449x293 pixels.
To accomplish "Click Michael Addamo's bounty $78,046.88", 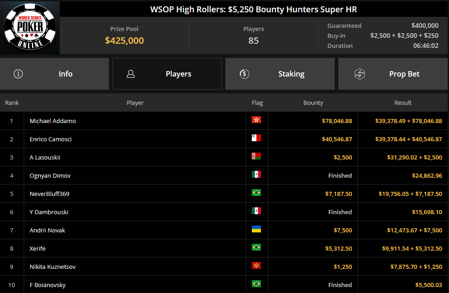I will point(337,121).
